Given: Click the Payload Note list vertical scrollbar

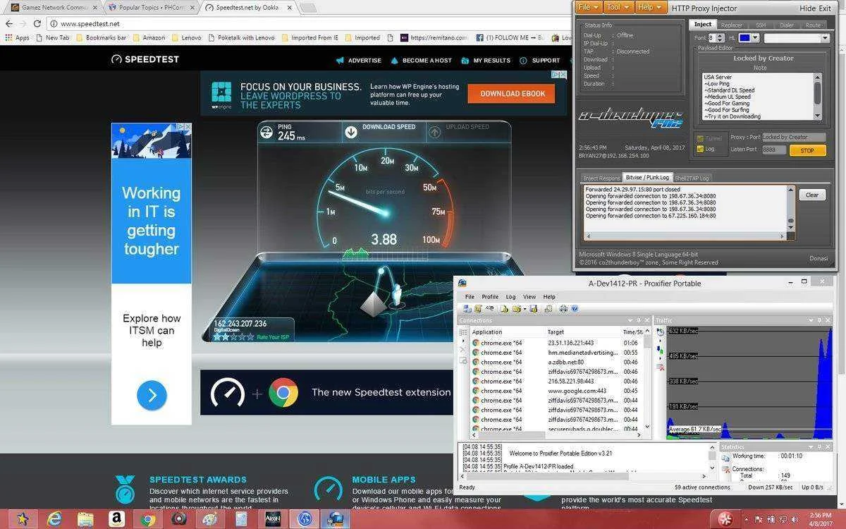Looking at the screenshot, I should pos(818,96).
